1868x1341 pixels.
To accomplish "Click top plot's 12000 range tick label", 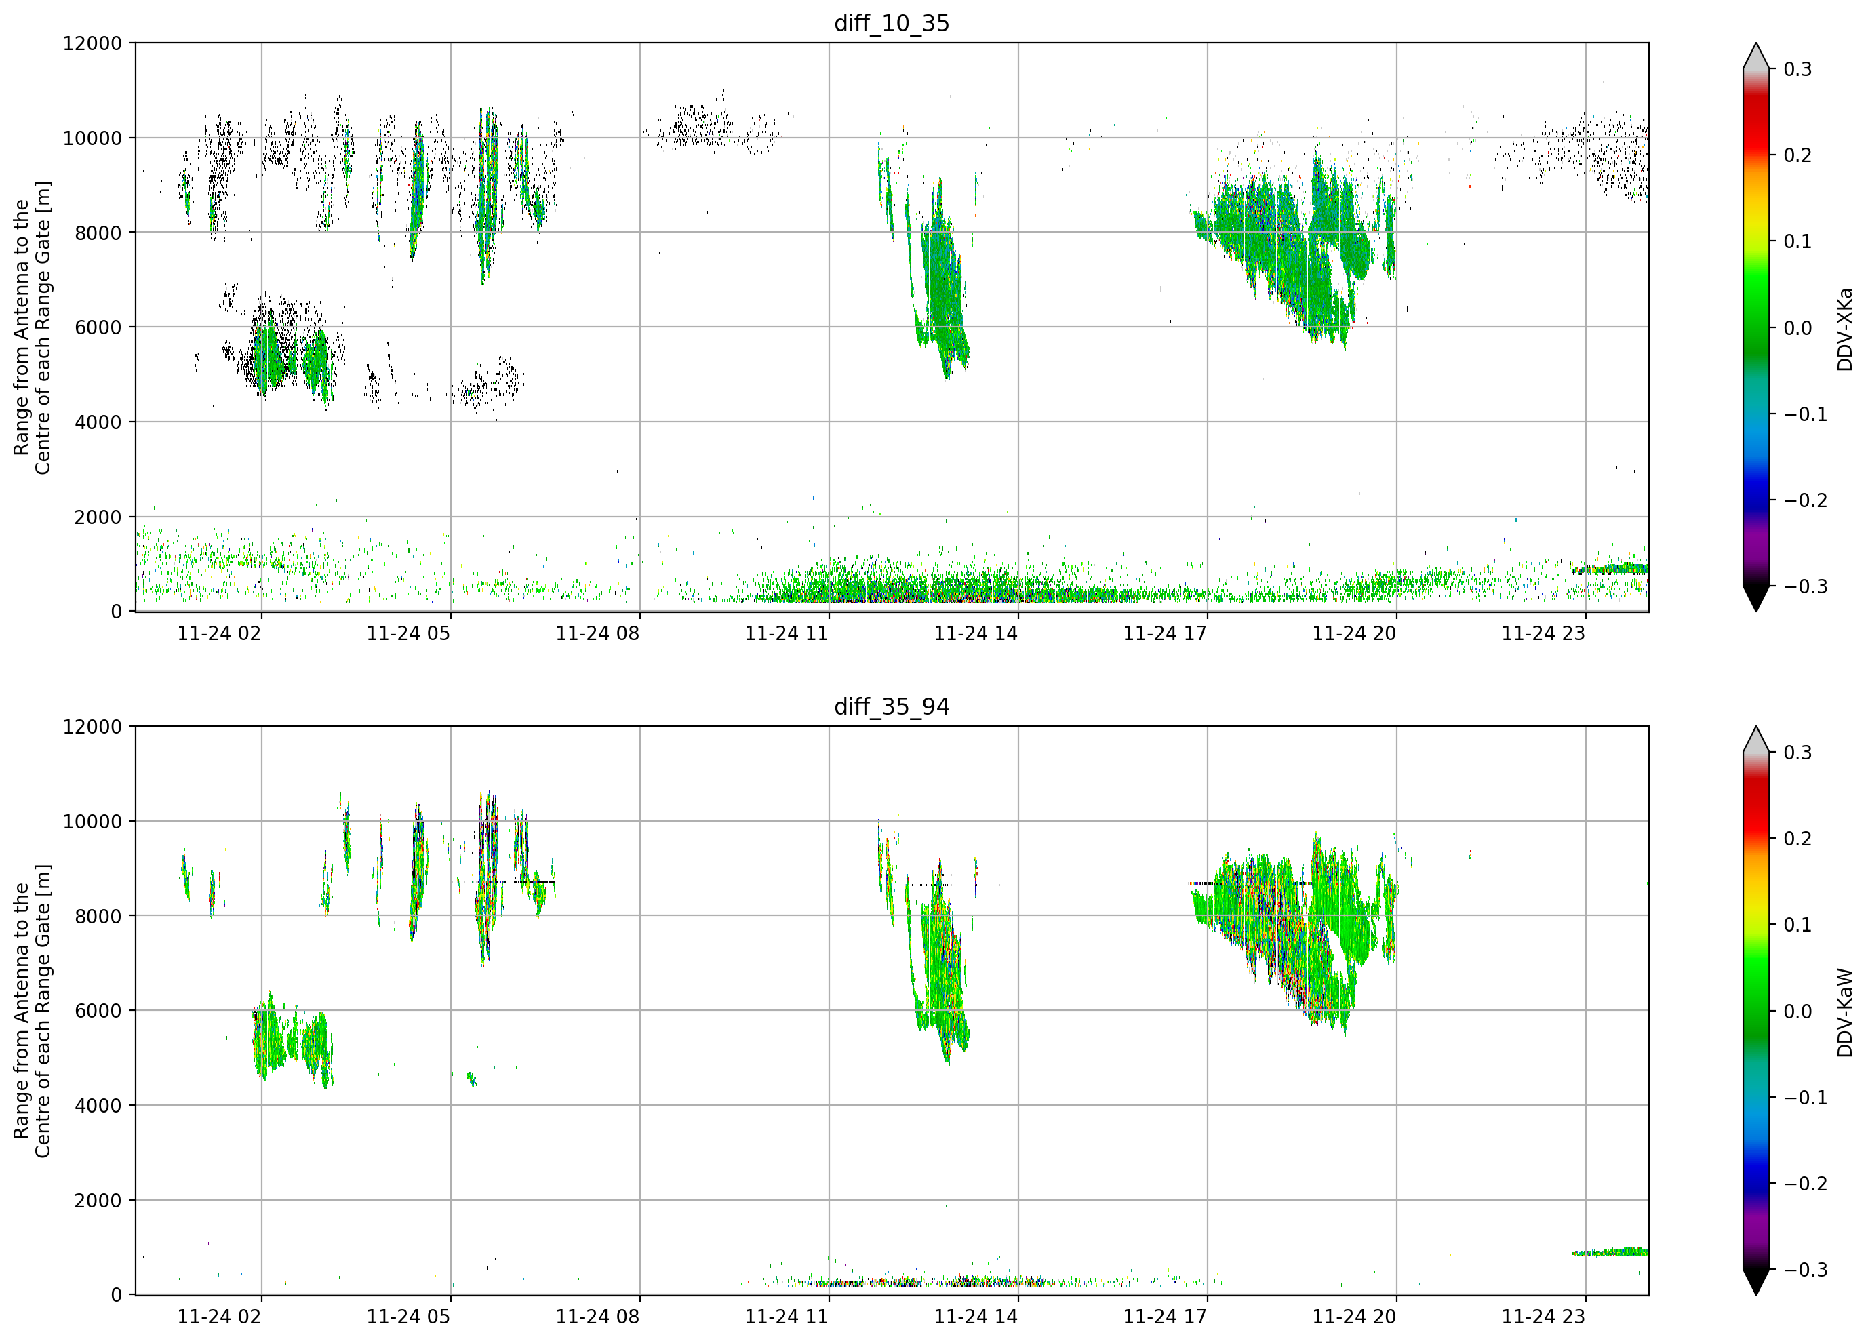I will click(x=92, y=43).
